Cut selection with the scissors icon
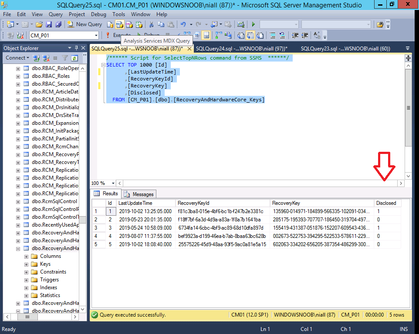The height and width of the screenshot is (334, 419). coord(151,24)
